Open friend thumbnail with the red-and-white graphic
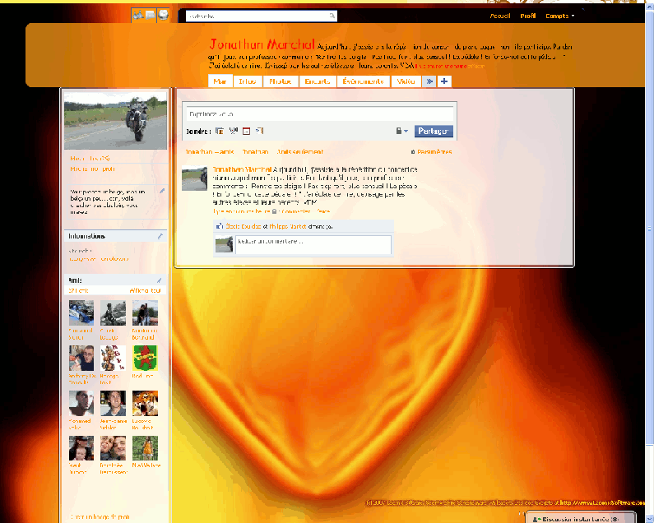Image resolution: width=654 pixels, height=523 pixels. click(113, 358)
